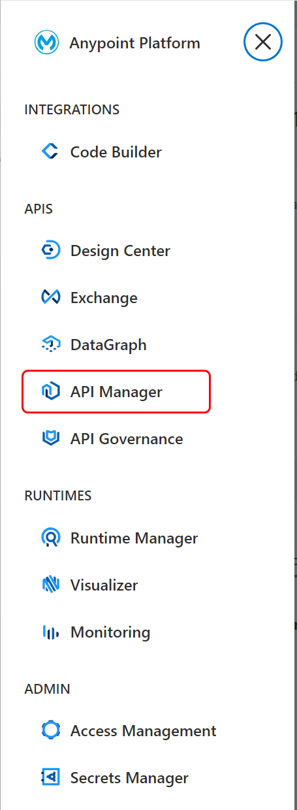Close the navigation menu with X button

click(x=263, y=42)
